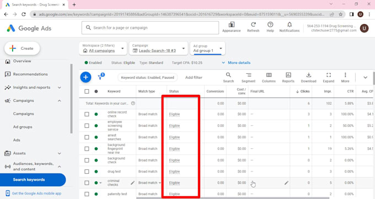Open a new browser tab
This screenshot has height=199, width=375.
point(74,4)
